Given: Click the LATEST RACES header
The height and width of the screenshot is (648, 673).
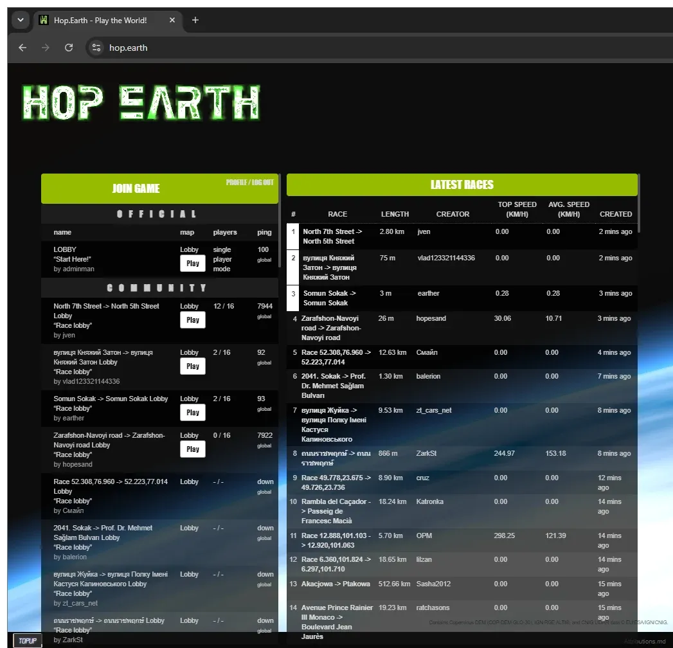Looking at the screenshot, I should (x=462, y=184).
